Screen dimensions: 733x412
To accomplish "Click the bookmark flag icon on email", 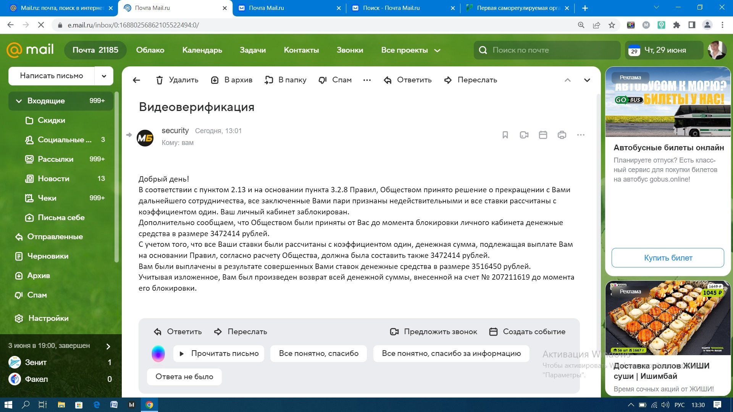I will (505, 135).
